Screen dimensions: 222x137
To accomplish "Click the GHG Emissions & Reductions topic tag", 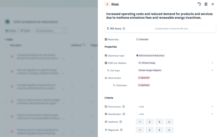I will coord(150,55).
